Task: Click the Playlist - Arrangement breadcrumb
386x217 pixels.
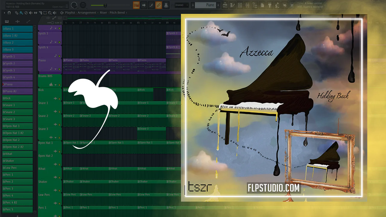Action: (81, 13)
